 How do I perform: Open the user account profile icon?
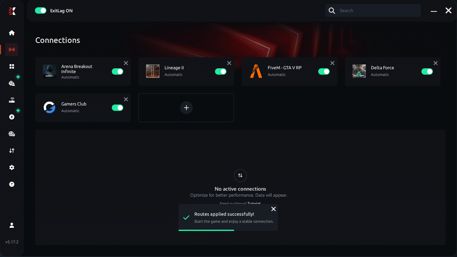[x=12, y=225]
